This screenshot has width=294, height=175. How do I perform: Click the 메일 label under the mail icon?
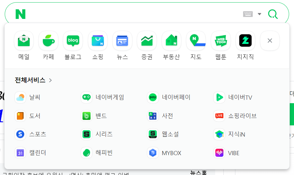[24, 57]
